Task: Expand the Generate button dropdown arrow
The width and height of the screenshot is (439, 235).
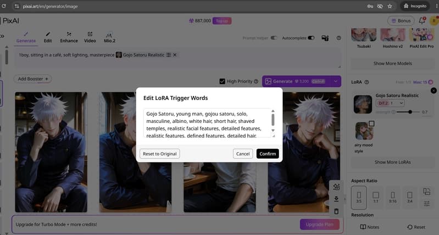Action: [336, 81]
